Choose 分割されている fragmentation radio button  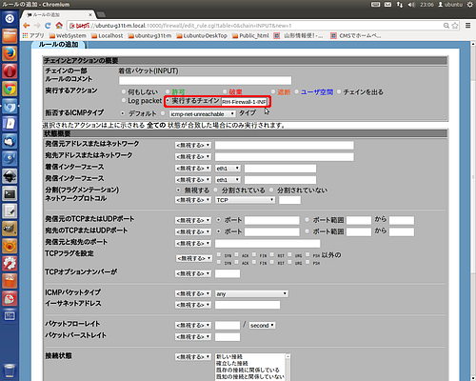point(216,190)
